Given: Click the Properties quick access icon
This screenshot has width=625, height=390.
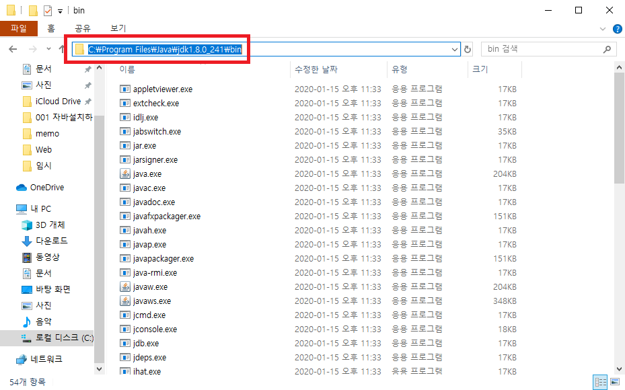Looking at the screenshot, I should point(48,10).
